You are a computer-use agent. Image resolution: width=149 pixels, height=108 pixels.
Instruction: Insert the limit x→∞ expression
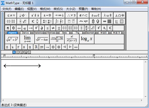click(x=27, y=39)
